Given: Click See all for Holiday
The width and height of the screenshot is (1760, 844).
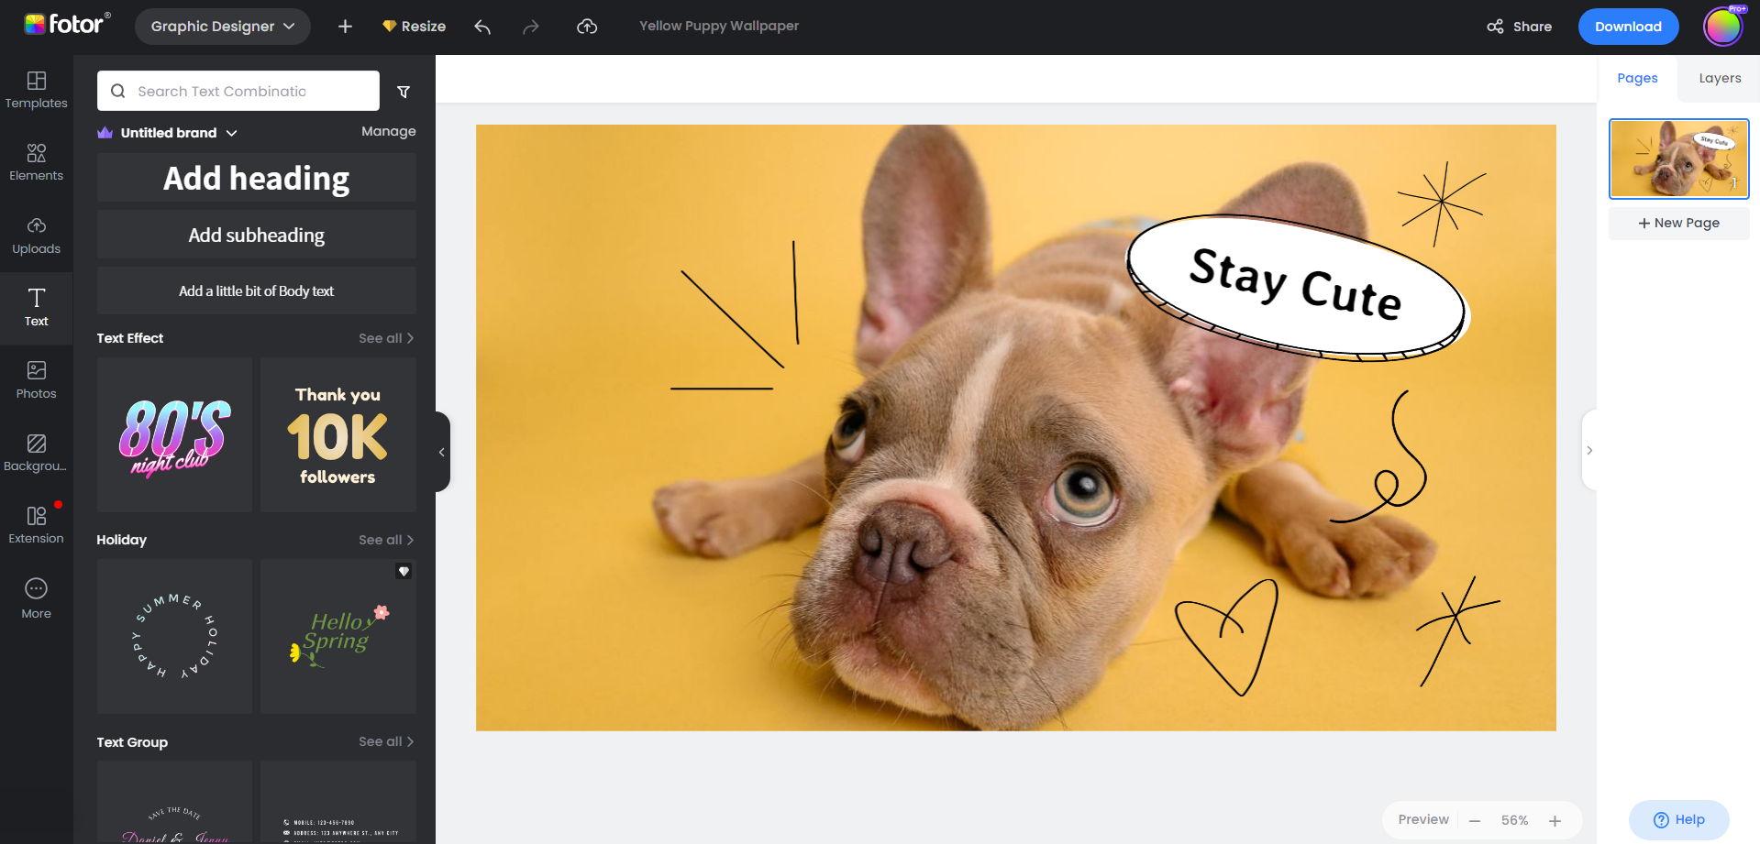Looking at the screenshot, I should [x=386, y=540].
